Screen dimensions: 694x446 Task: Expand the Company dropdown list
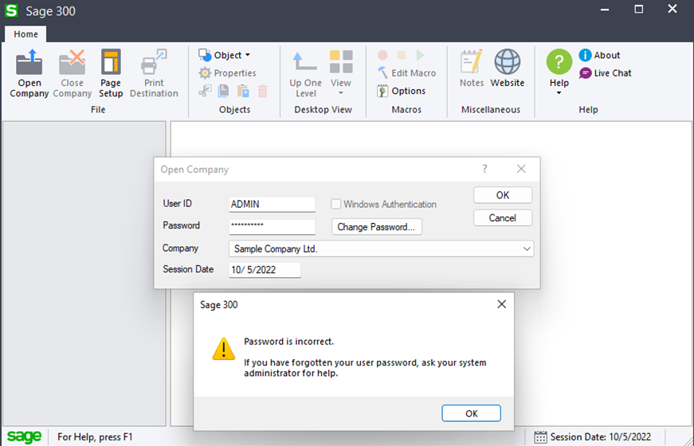coord(527,249)
